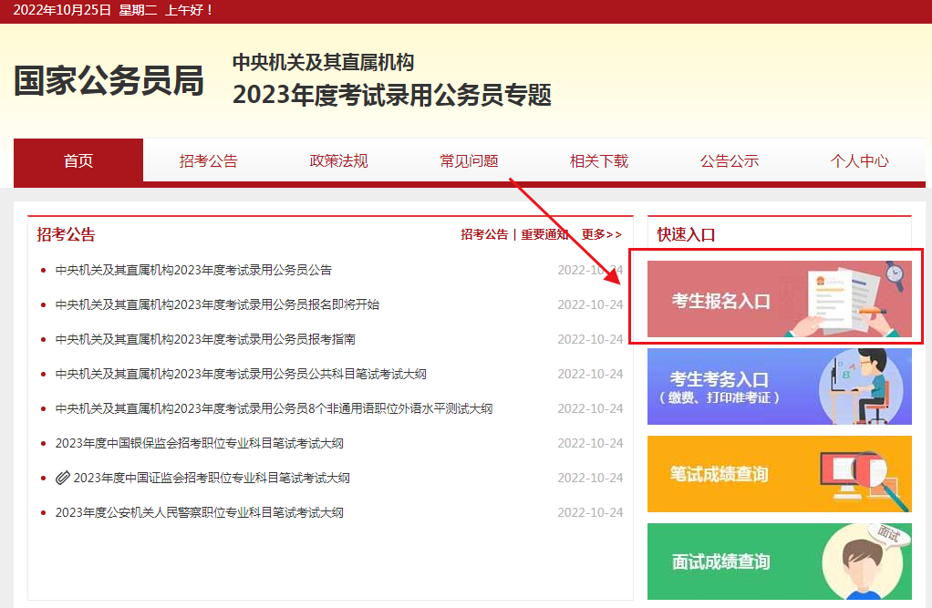Image resolution: width=932 pixels, height=608 pixels.
Task: Open the 笔试成绩查询 written score banner
Action: pyautogui.click(x=779, y=474)
